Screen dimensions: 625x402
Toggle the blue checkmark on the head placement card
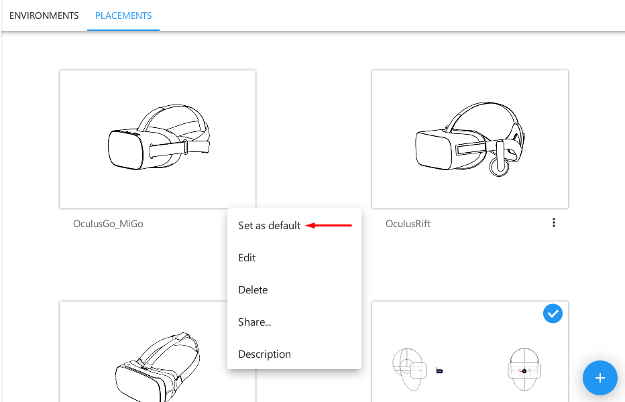tap(553, 314)
